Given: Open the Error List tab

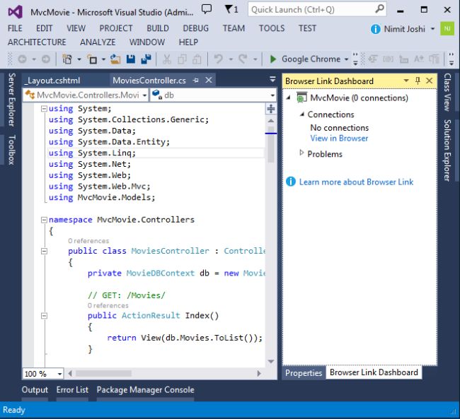Looking at the screenshot, I should click(72, 390).
